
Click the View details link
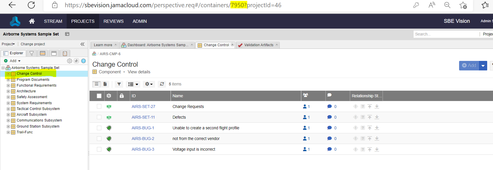139,72
